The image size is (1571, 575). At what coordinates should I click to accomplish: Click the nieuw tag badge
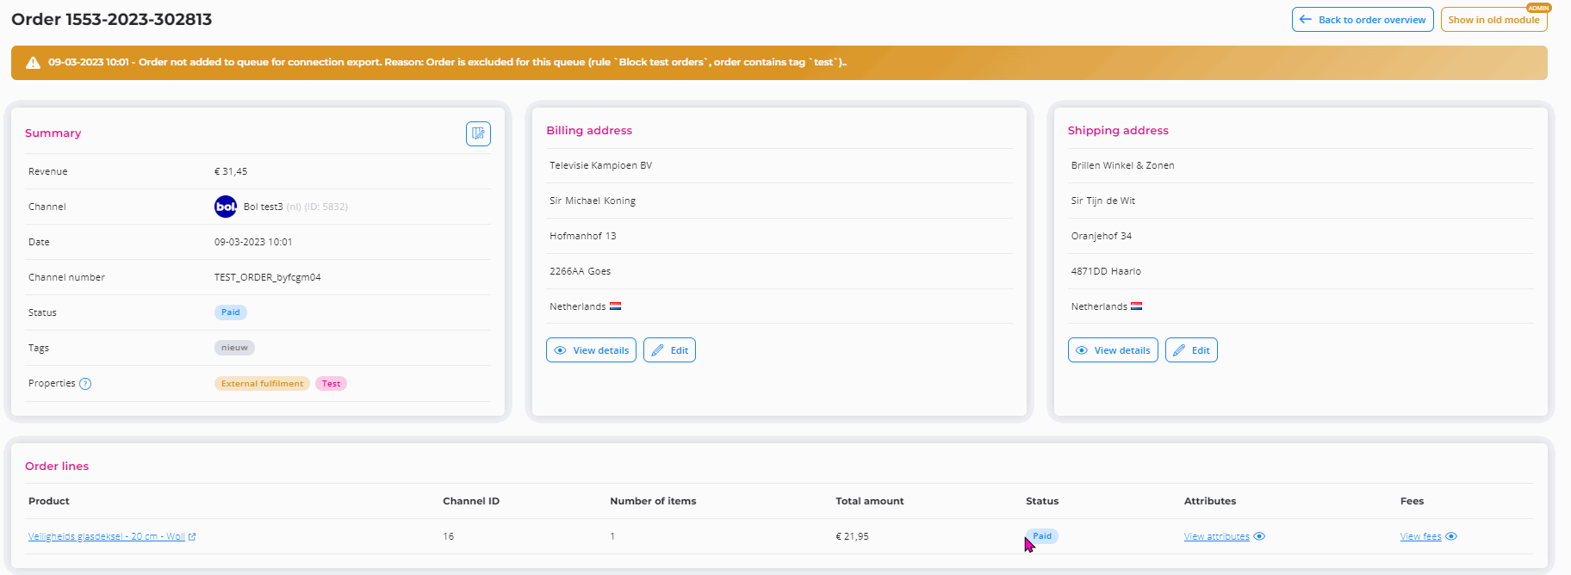234,348
